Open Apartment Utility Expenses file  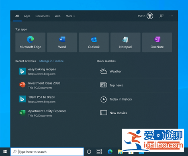[x=53, y=113]
